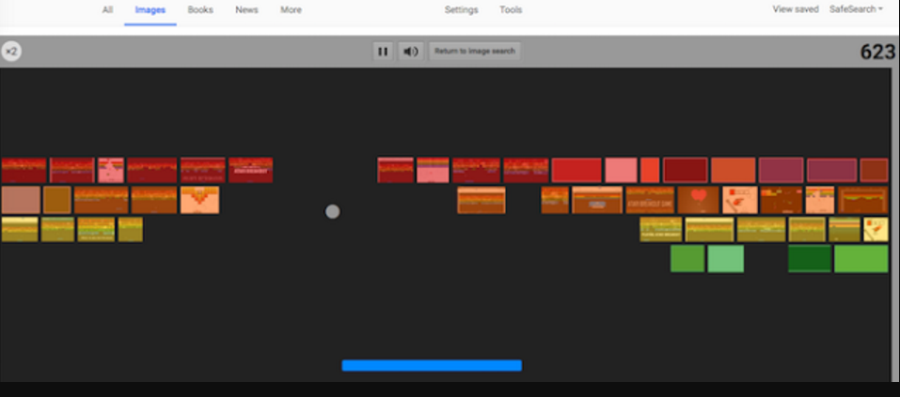Click the Return to image search button
Viewport: 900px width, 397px height.
click(475, 51)
